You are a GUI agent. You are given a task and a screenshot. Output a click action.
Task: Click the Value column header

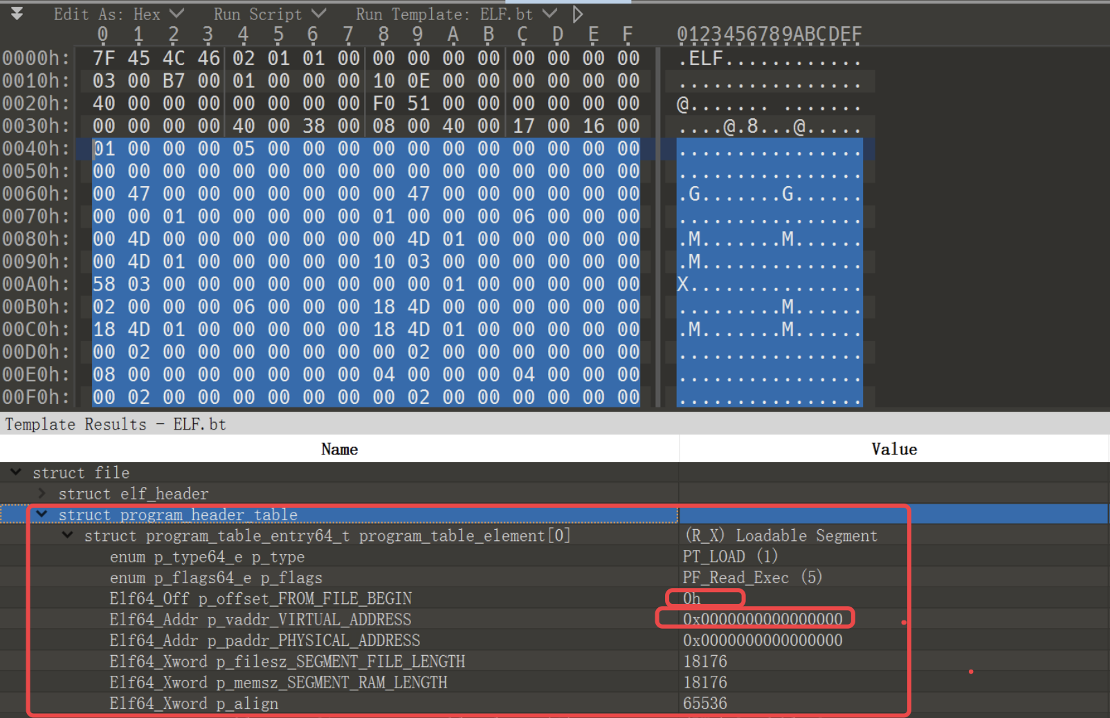894,449
